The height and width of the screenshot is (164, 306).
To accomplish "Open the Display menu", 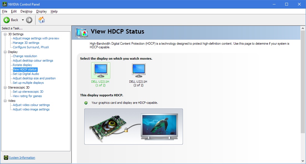I will [x=42, y=11].
